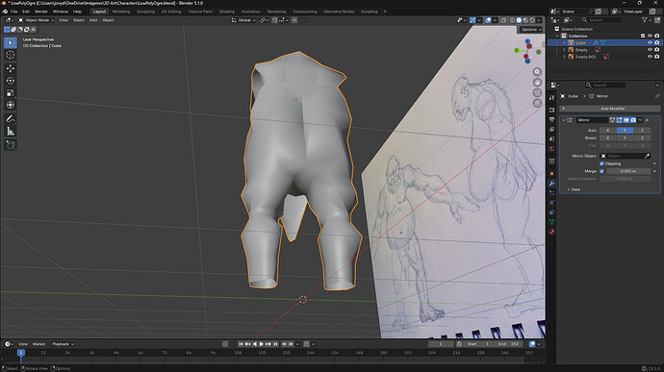
Task: Toggle the camera view icon in viewport
Action: pyautogui.click(x=537, y=92)
